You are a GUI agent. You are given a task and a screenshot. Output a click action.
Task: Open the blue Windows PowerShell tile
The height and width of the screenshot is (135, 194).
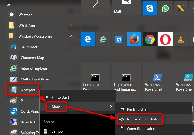pyautogui.click(x=158, y=78)
